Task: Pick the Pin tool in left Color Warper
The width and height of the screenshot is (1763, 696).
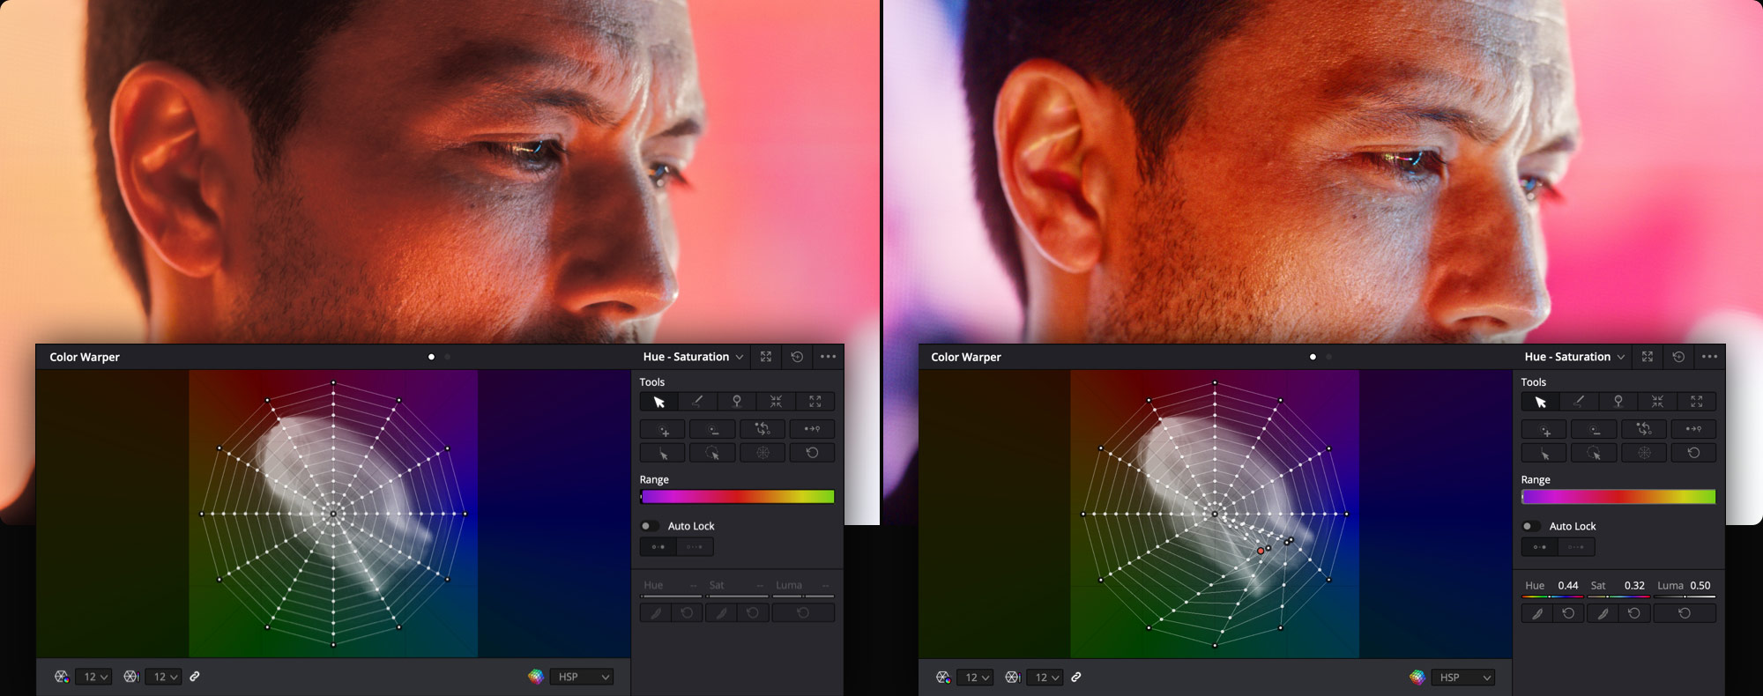Action: (x=737, y=402)
